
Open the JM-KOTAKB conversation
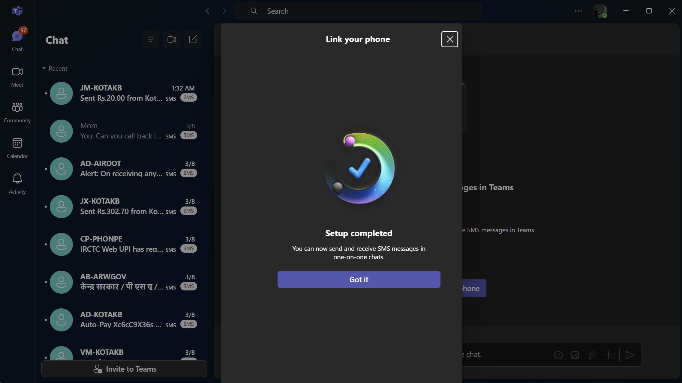point(124,93)
